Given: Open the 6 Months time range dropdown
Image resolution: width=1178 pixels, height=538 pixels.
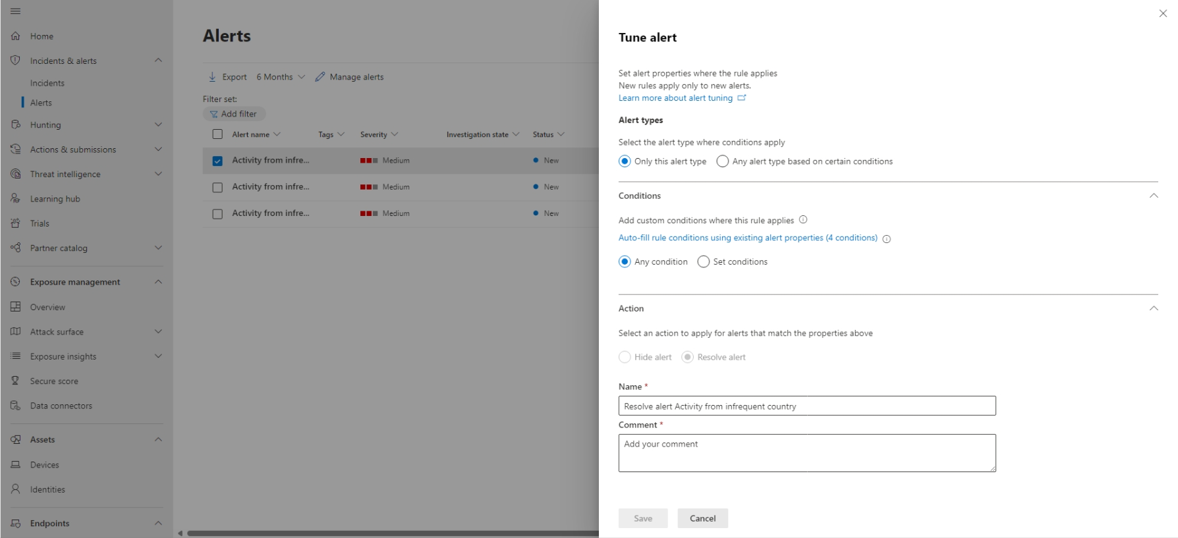Looking at the screenshot, I should click(281, 77).
